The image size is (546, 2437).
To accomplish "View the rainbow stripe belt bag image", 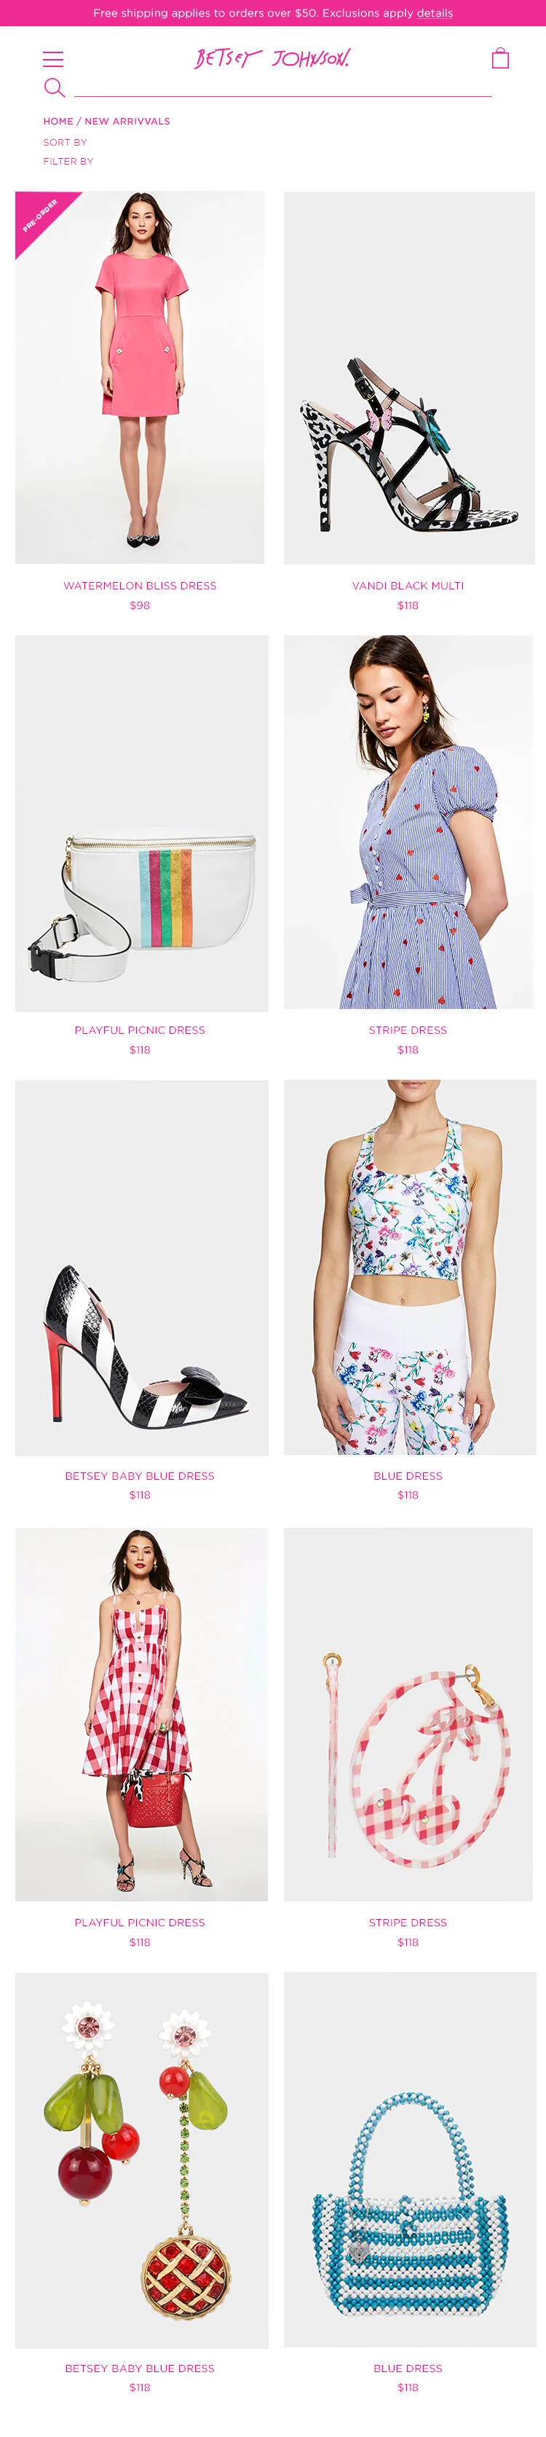I will coord(142,823).
